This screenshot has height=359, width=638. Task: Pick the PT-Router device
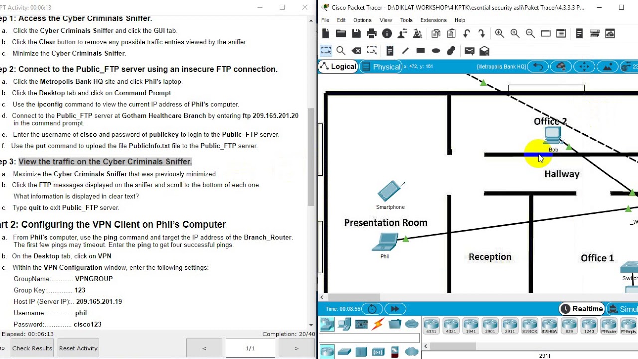pos(609,326)
